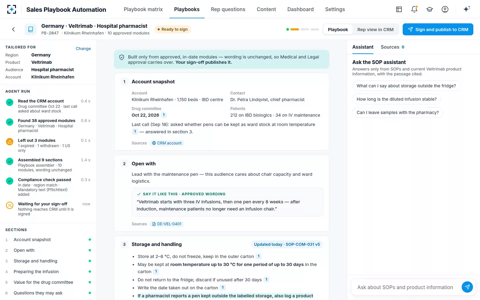
Task: Open the Content tab
Action: coord(266,9)
